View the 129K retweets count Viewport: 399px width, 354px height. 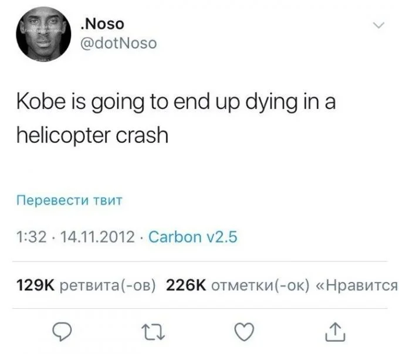35,285
